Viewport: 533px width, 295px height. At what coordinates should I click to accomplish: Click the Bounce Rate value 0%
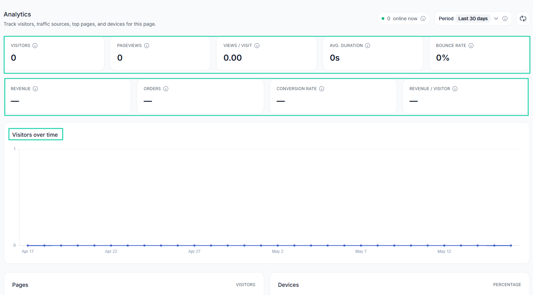443,58
